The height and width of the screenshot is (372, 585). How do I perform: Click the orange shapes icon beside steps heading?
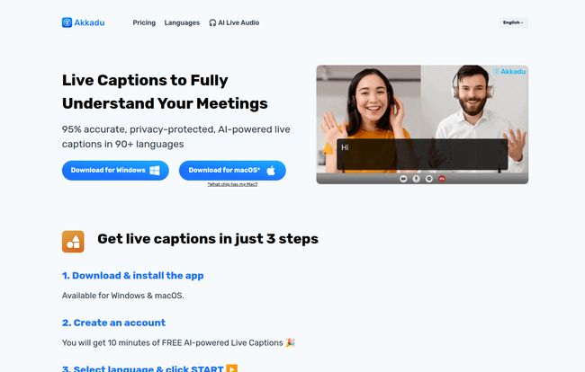tap(73, 241)
